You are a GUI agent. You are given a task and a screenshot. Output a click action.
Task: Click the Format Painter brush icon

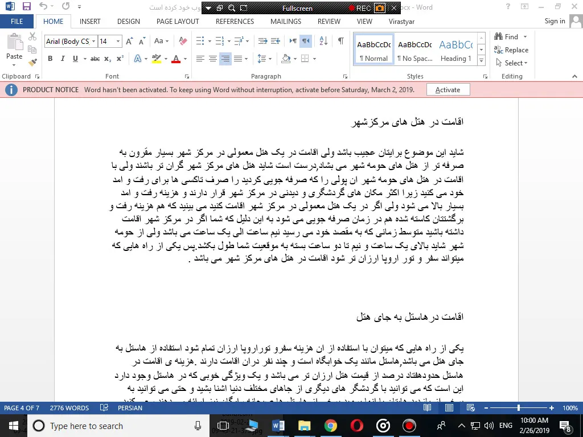click(x=32, y=62)
